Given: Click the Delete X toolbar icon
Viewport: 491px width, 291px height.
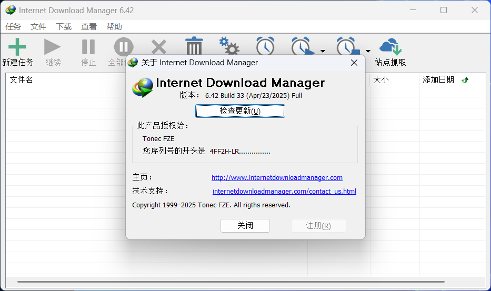Looking at the screenshot, I should coord(159,47).
